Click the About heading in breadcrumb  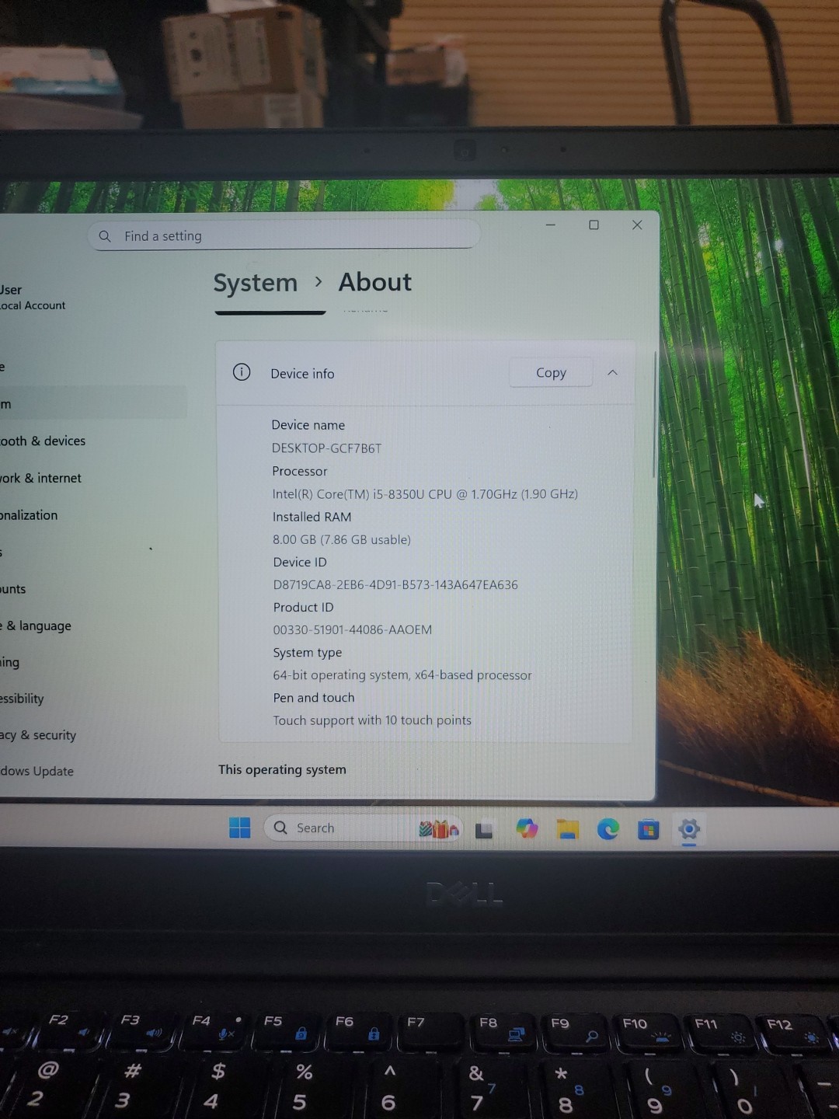(375, 282)
